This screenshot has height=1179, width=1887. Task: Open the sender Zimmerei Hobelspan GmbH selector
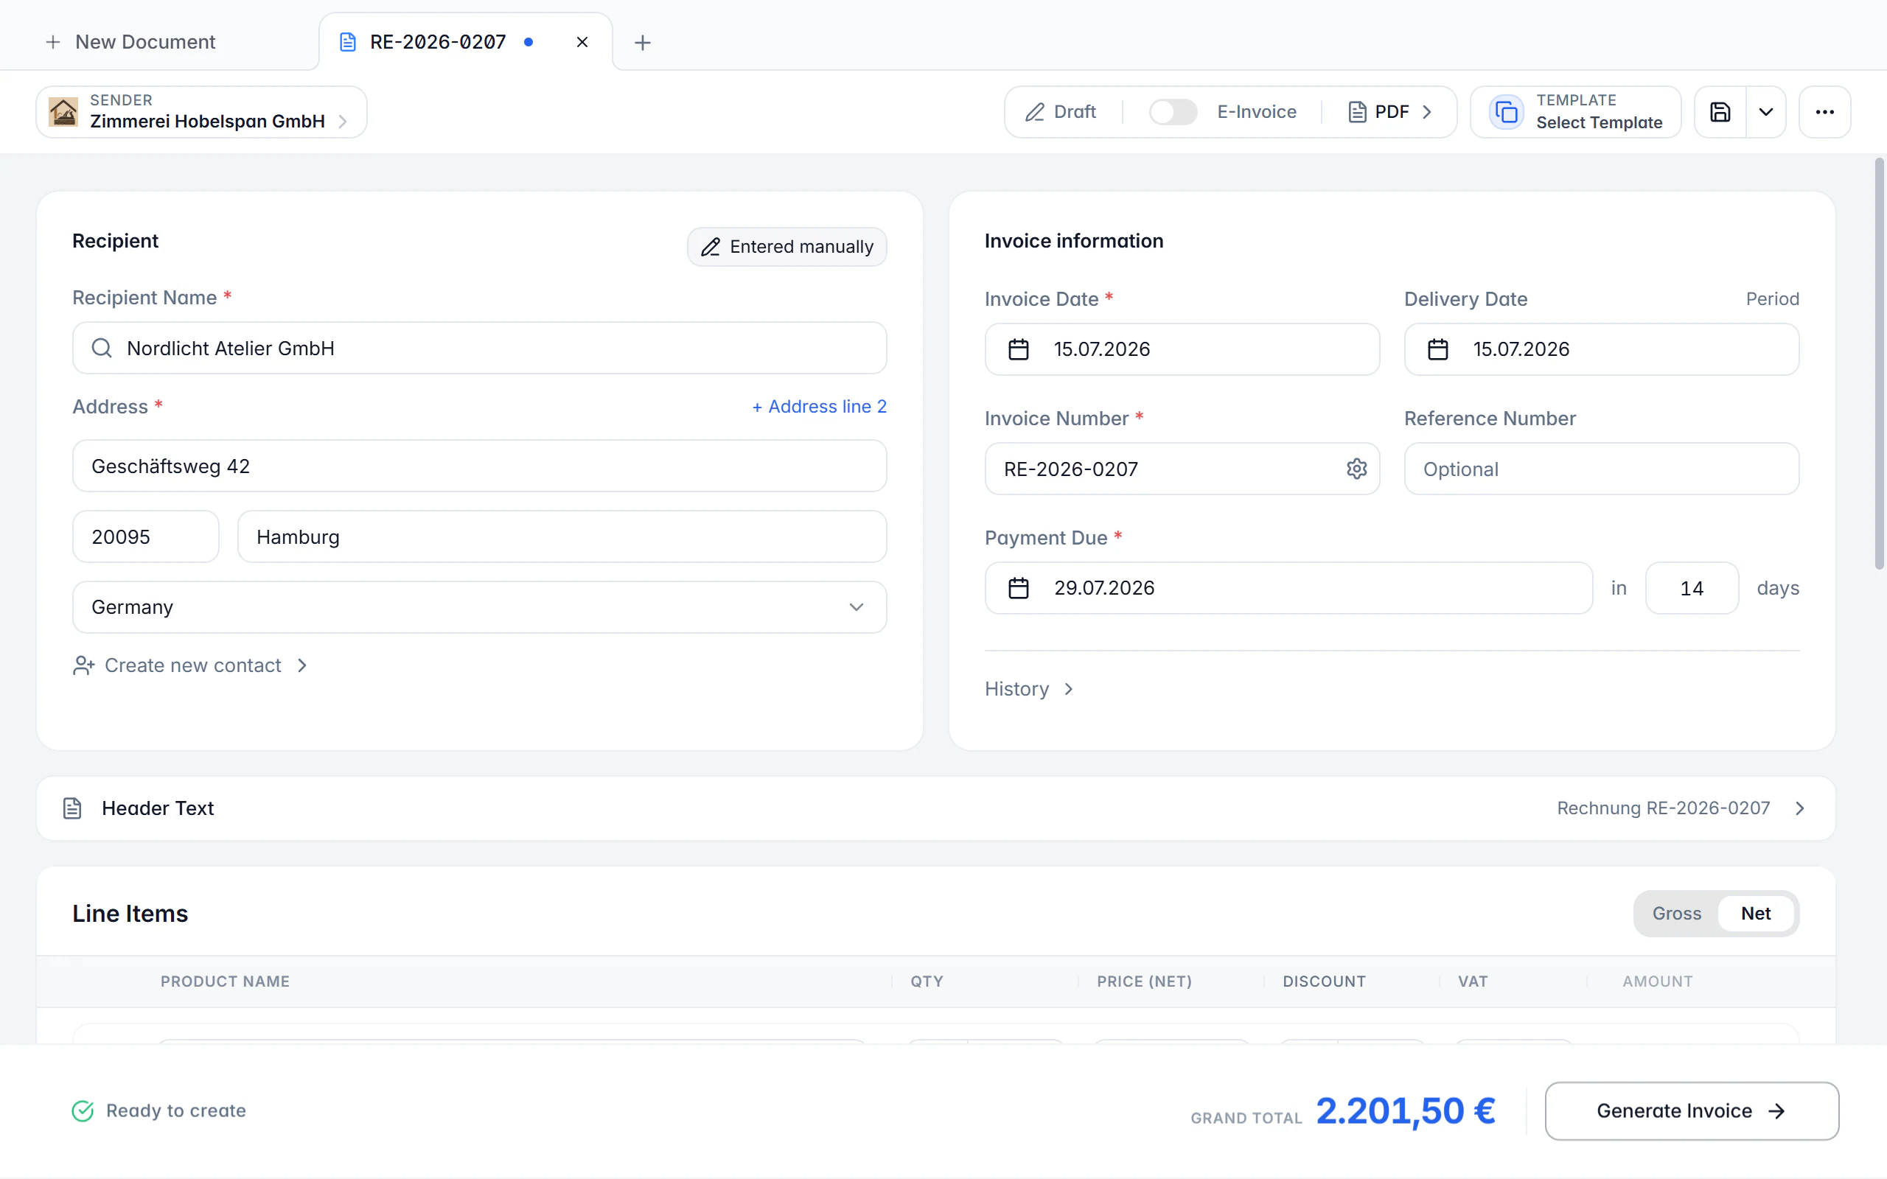[x=201, y=111]
